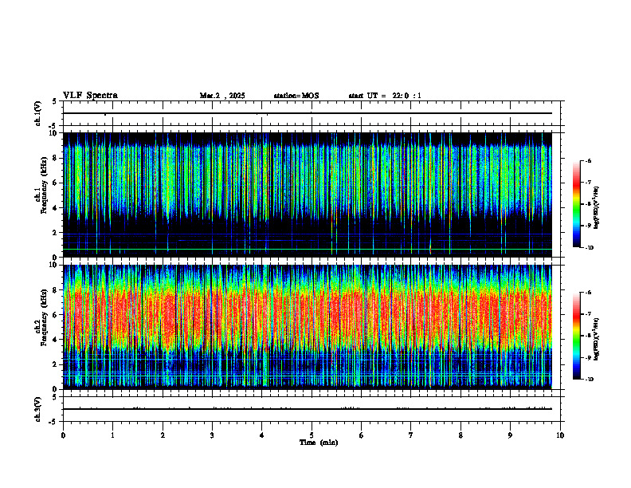Image resolution: width=631 pixels, height=488 pixels.
Task: Click the "VLF Spectra" plot title
Action: pyautogui.click(x=90, y=96)
